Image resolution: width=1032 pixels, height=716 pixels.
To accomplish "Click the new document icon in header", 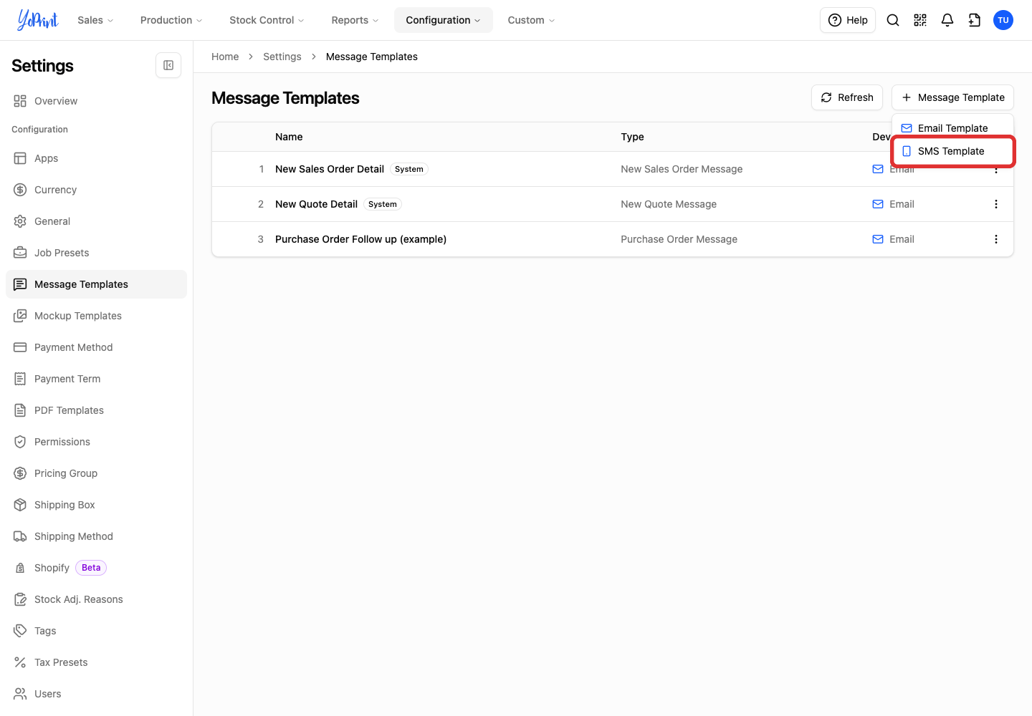I will pos(975,20).
